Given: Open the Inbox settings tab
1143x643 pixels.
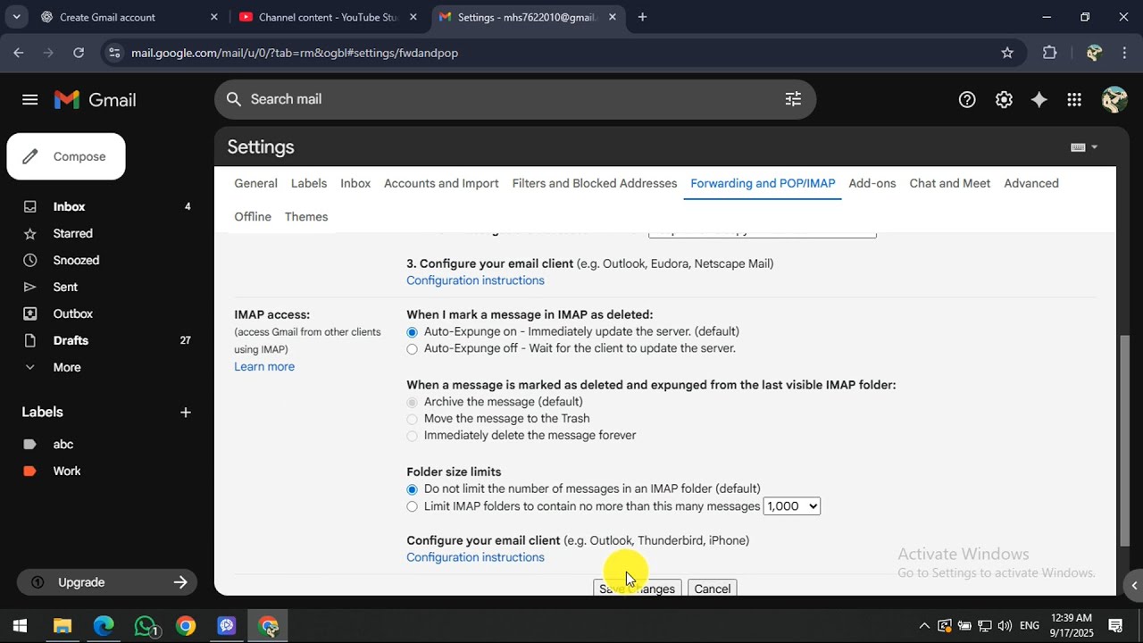Looking at the screenshot, I should [355, 183].
